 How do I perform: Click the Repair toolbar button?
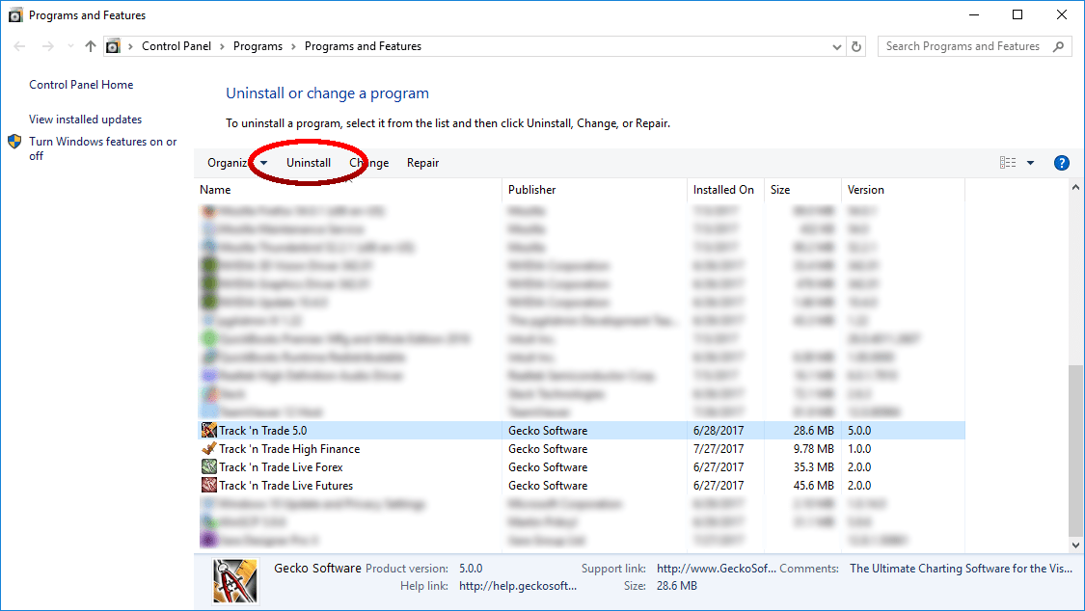tap(422, 163)
